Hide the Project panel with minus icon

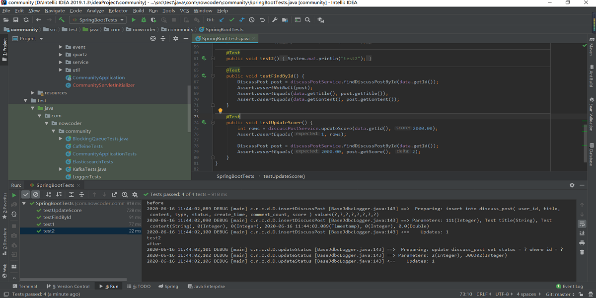185,38
